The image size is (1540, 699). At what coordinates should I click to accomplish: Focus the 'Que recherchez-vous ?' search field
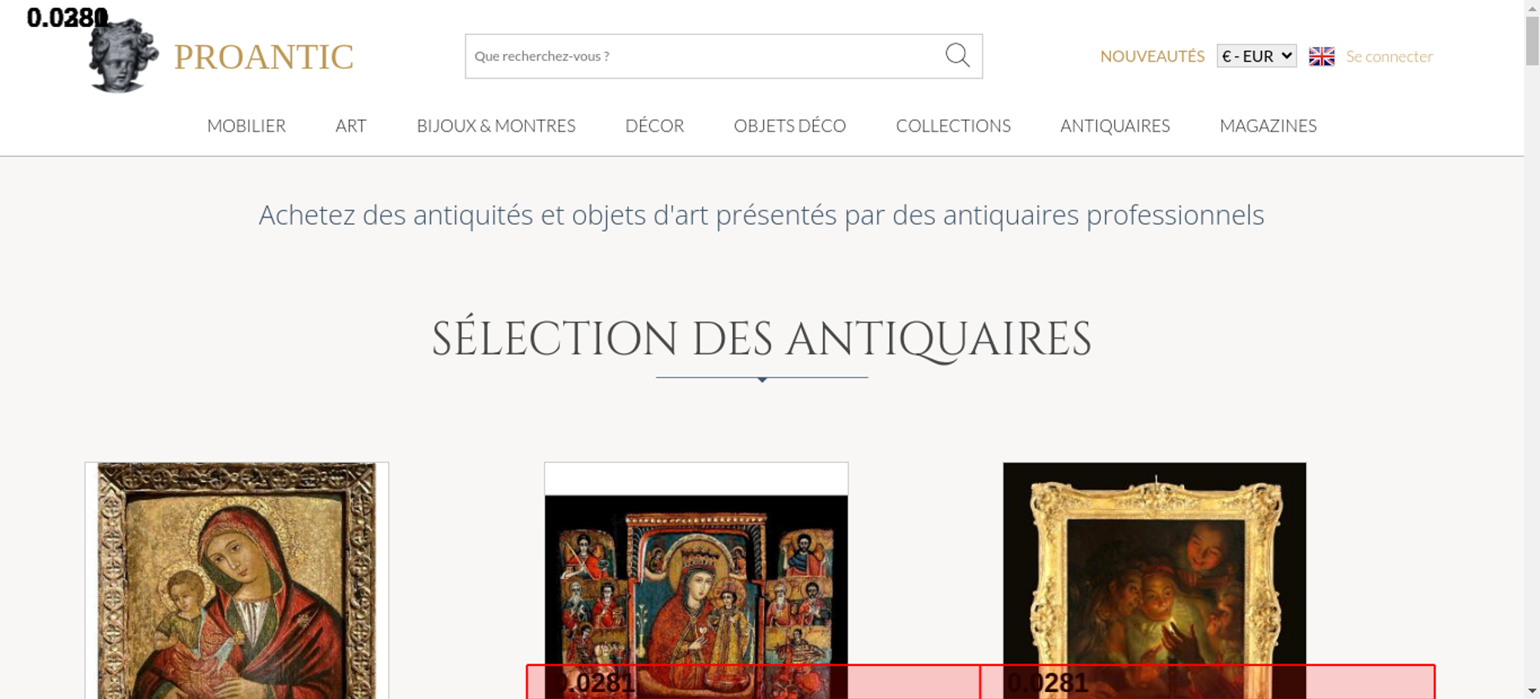701,56
